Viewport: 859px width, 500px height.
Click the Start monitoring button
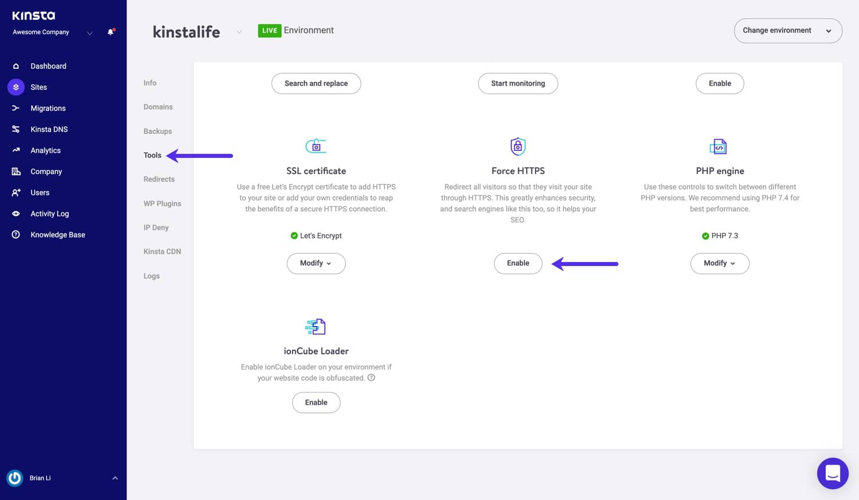tap(518, 84)
